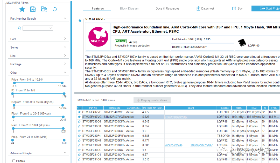Sort by the Package column header
The image size is (280, 163).
click(x=224, y=108)
